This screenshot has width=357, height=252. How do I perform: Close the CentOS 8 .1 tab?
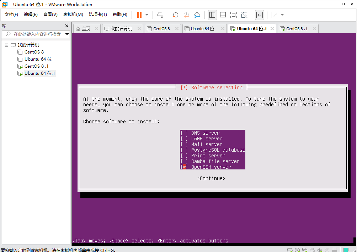pyautogui.click(x=314, y=29)
